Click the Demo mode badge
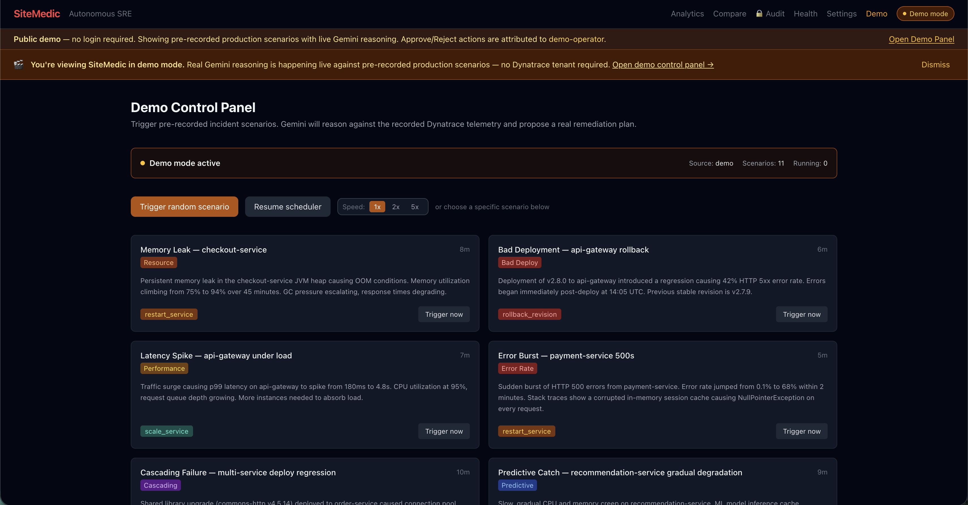 pyautogui.click(x=925, y=14)
